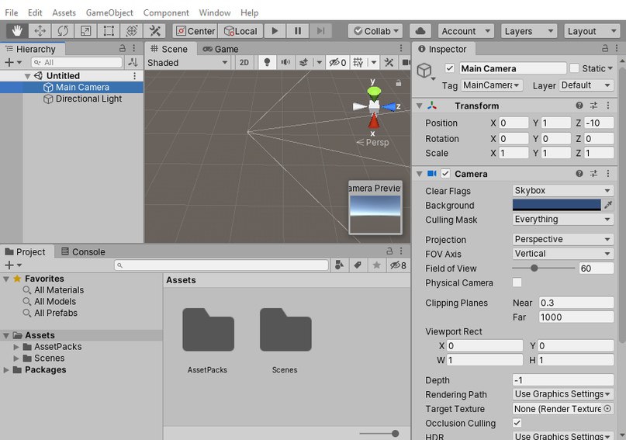Expand the AssetPacks folder in tree

click(16, 347)
